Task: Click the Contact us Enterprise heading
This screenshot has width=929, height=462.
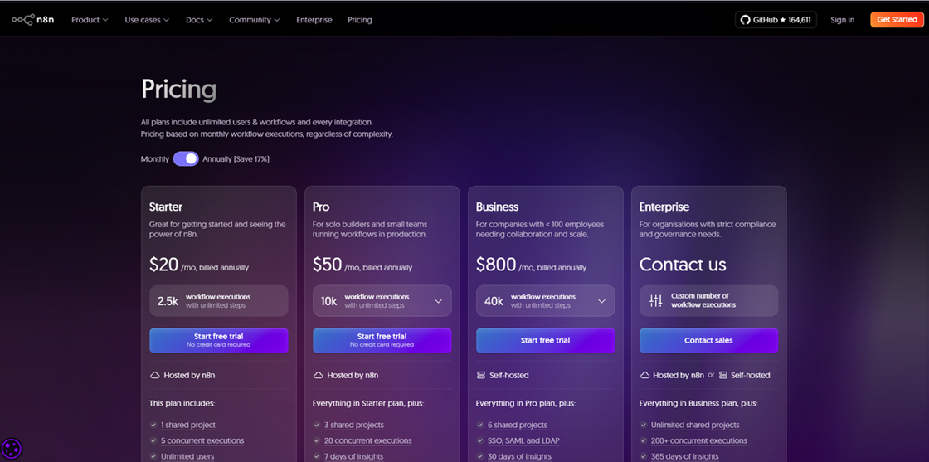Action: pos(683,264)
